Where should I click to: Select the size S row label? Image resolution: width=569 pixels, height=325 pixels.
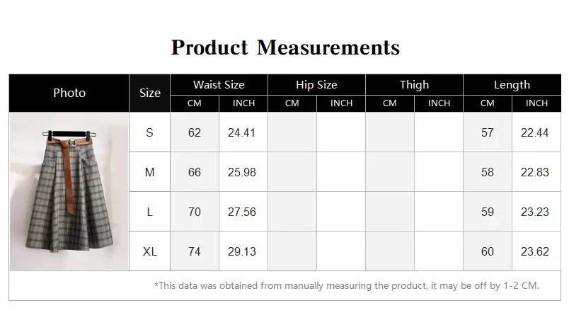149,132
